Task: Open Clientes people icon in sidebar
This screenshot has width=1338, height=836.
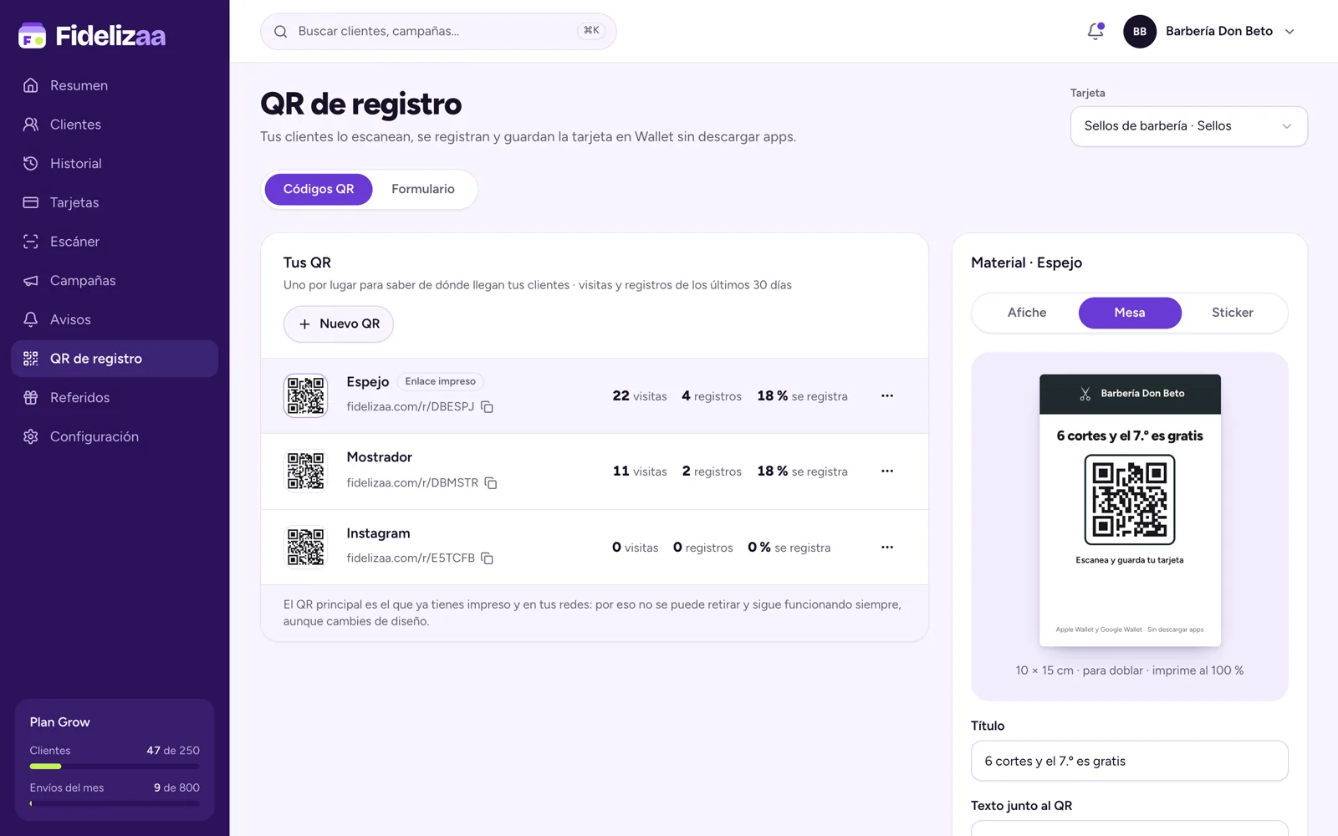Action: point(31,125)
